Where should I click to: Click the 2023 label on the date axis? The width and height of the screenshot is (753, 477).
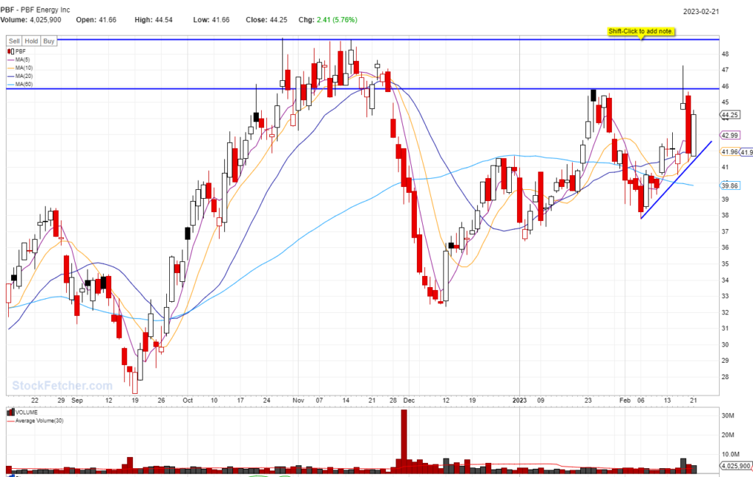(x=520, y=400)
